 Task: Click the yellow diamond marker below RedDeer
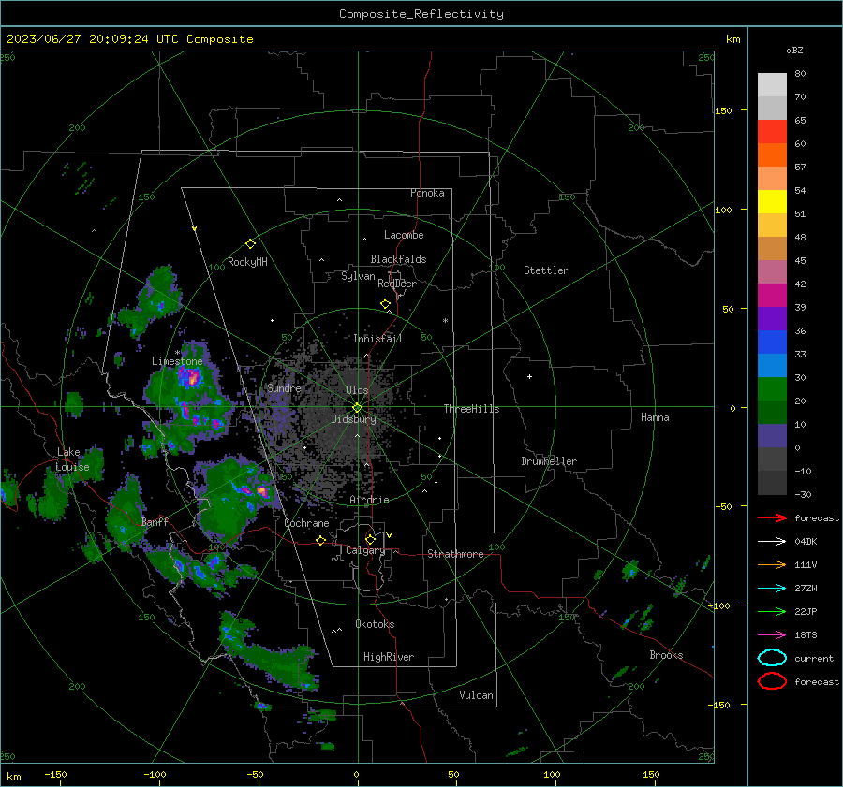click(386, 304)
